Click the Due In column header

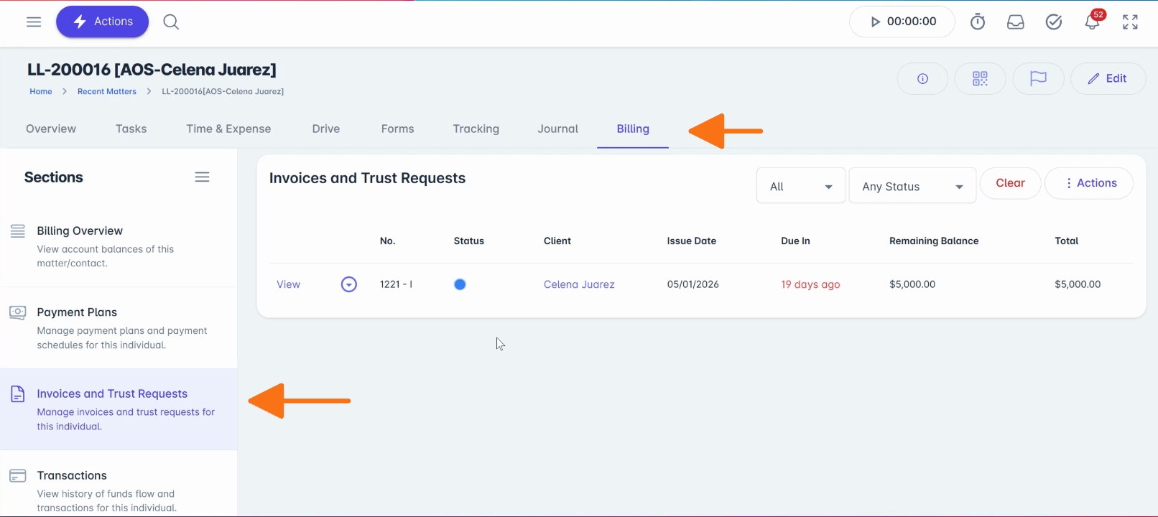coord(796,241)
